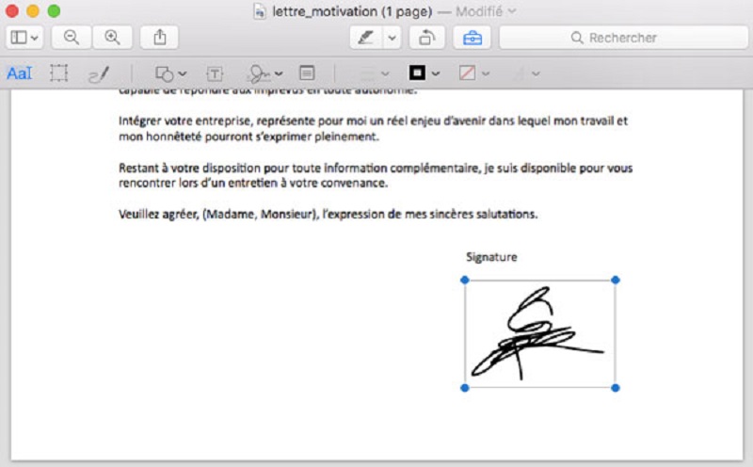Toggle the Markup toolbox button
Viewport: 753px width, 467px height.
(473, 38)
